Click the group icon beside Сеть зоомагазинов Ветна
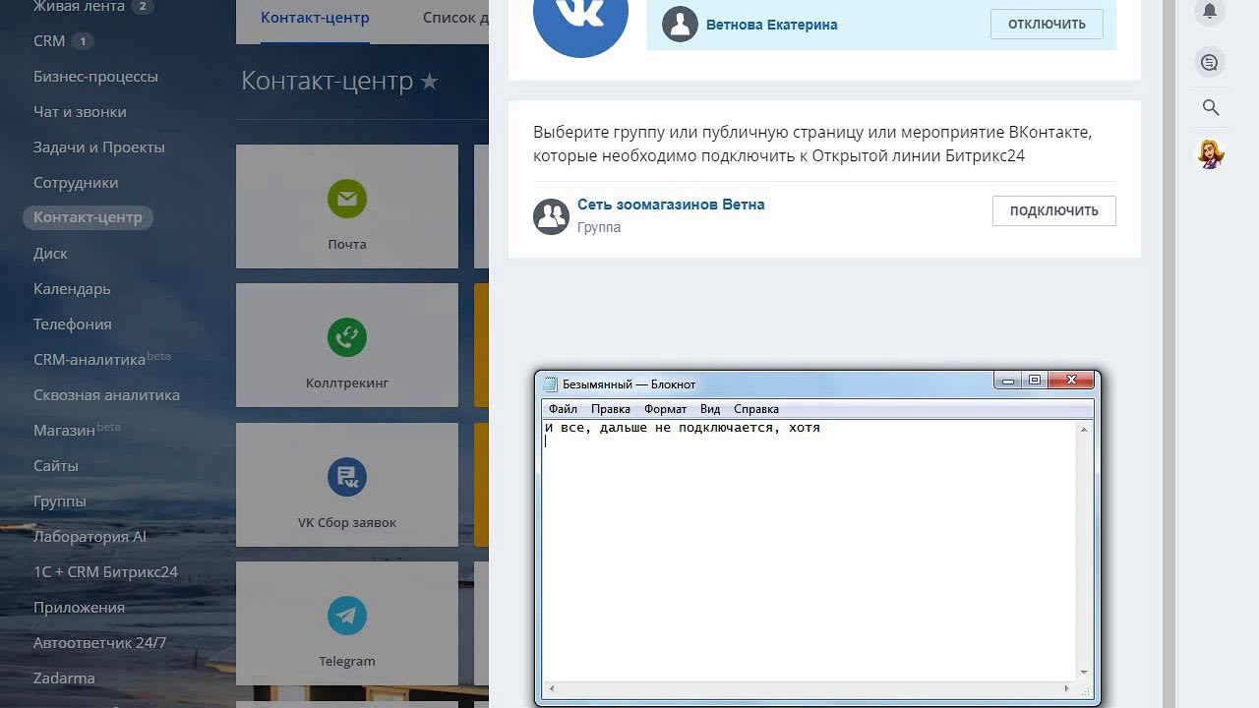Viewport: 1259px width, 708px height. pyautogui.click(x=551, y=216)
